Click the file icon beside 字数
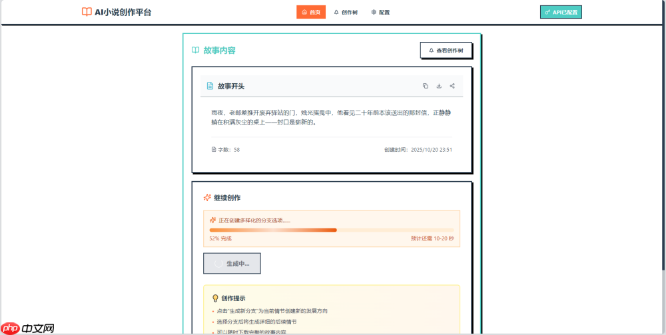Image resolution: width=666 pixels, height=335 pixels. click(x=214, y=149)
